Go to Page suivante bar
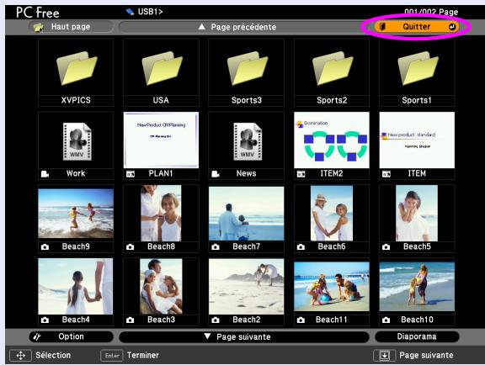This screenshot has height=365, width=485. click(244, 337)
